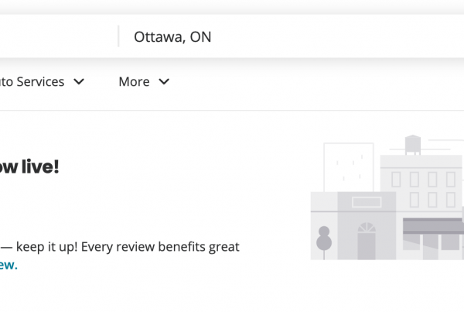Click the small tree in the illustration
This screenshot has width=464, height=312.
pos(324,237)
